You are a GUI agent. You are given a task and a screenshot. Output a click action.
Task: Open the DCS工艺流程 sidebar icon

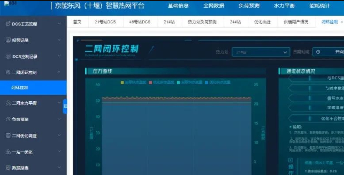point(8,24)
